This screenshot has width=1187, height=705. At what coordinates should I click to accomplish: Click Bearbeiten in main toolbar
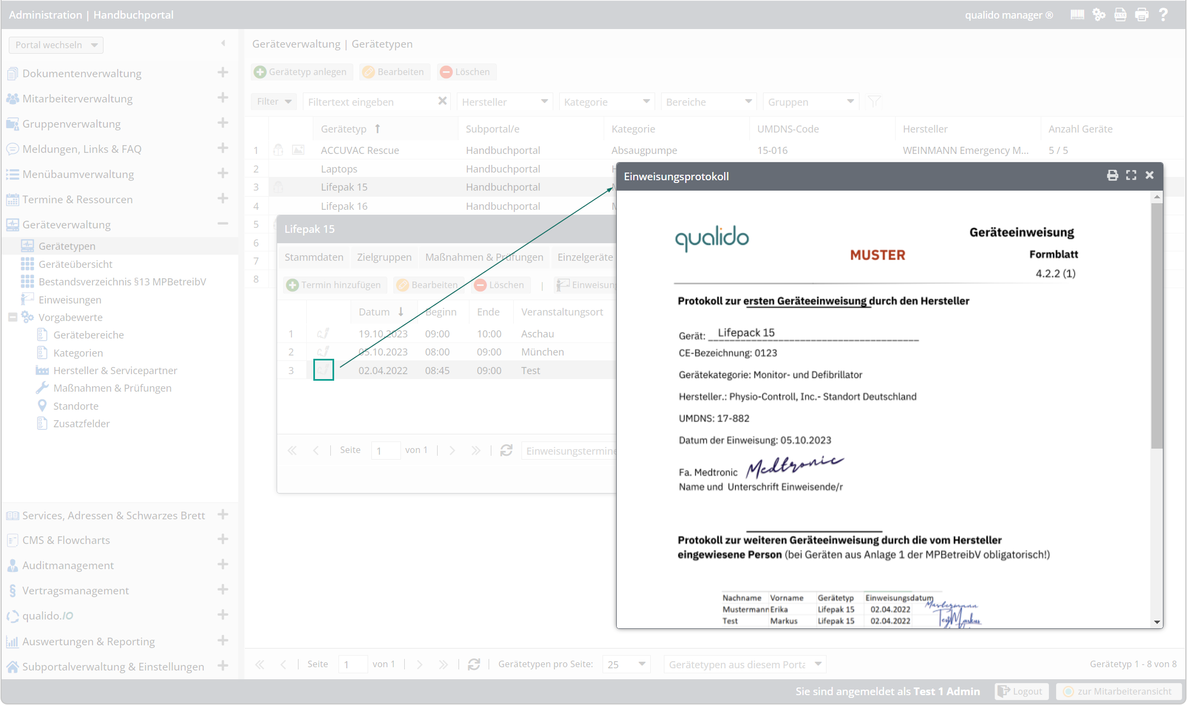[394, 72]
